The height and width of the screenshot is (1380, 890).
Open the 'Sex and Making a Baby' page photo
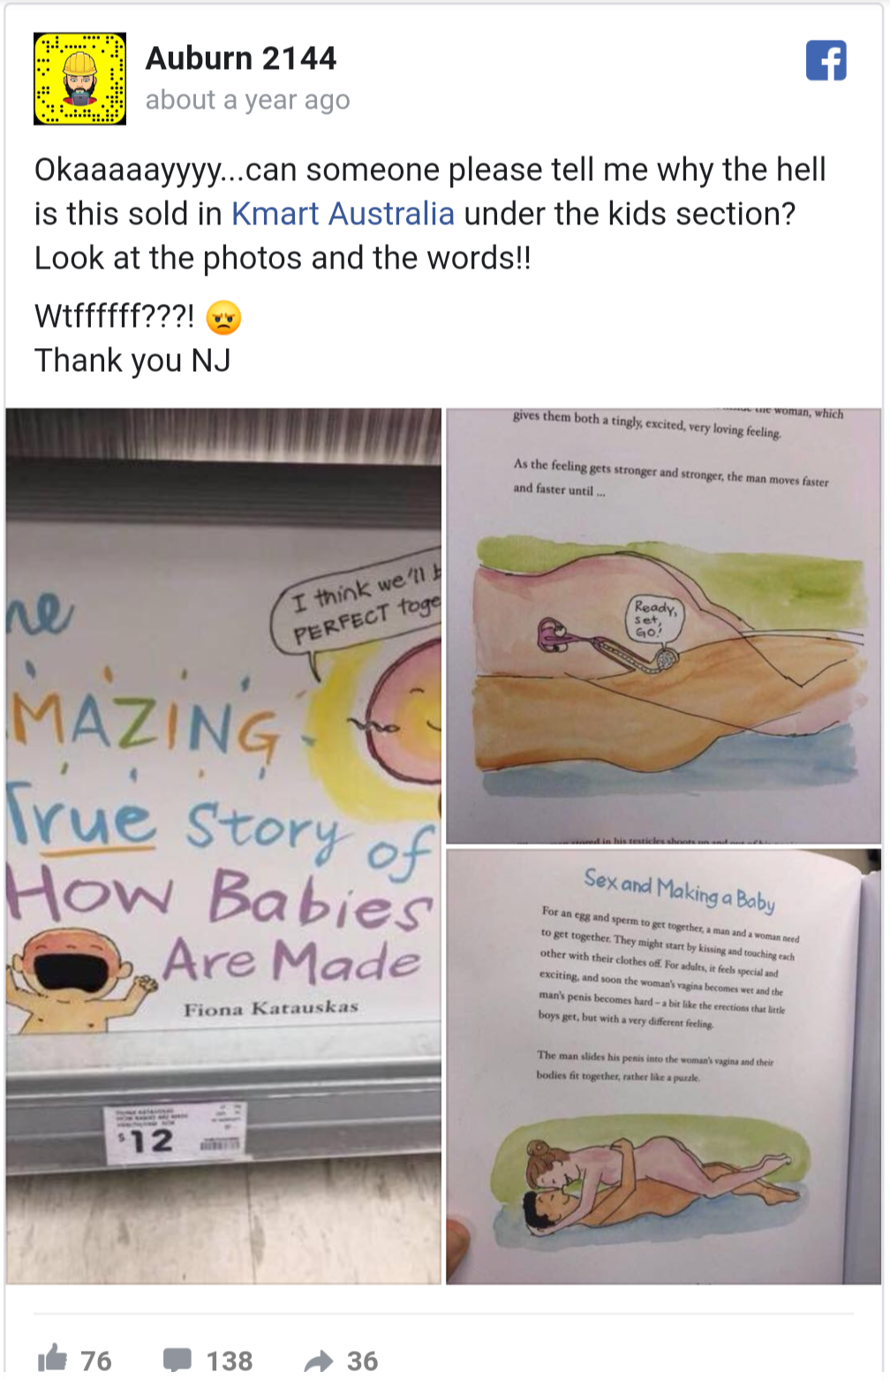tap(664, 1066)
